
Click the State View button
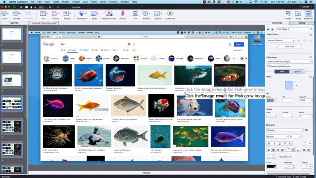[x=289, y=46]
